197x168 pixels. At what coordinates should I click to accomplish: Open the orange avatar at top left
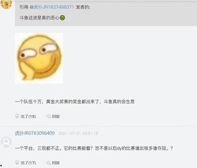(x=6, y=4)
